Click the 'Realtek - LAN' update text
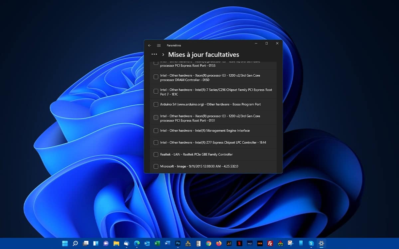The image size is (399, 249). coord(170,154)
